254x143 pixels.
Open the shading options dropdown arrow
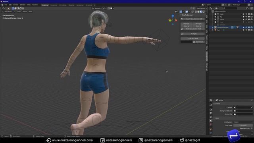[206, 12]
